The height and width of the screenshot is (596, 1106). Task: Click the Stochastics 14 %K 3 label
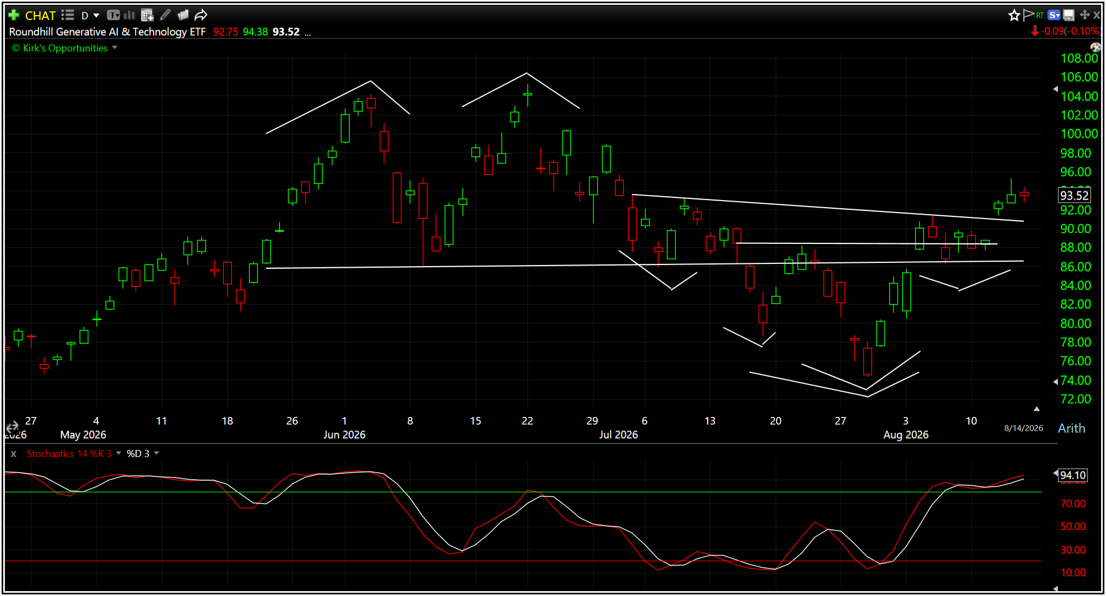point(69,454)
